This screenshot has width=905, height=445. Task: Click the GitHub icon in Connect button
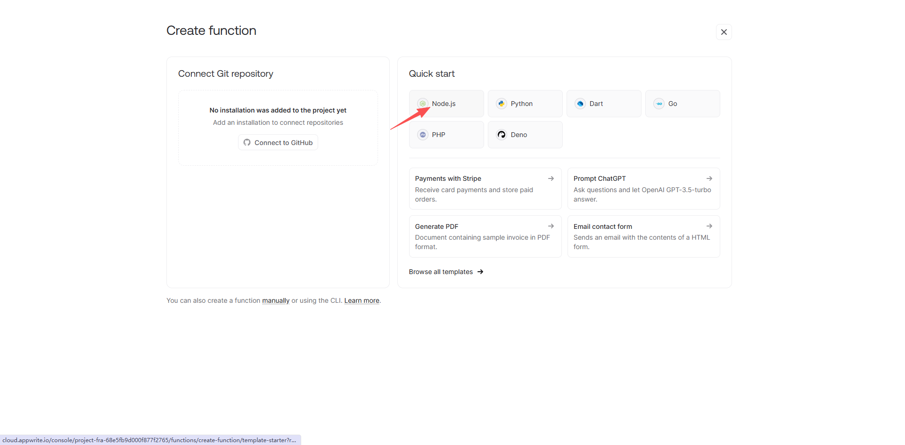(247, 143)
